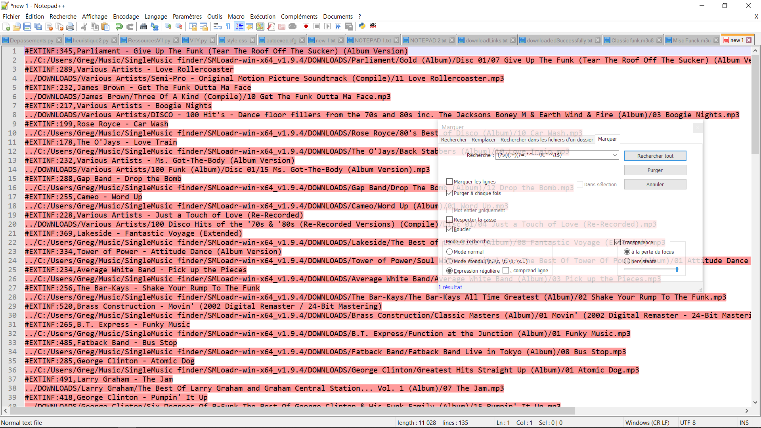Close the Depassements.py tab
Screen dimensions: 761x428
tap(59, 40)
